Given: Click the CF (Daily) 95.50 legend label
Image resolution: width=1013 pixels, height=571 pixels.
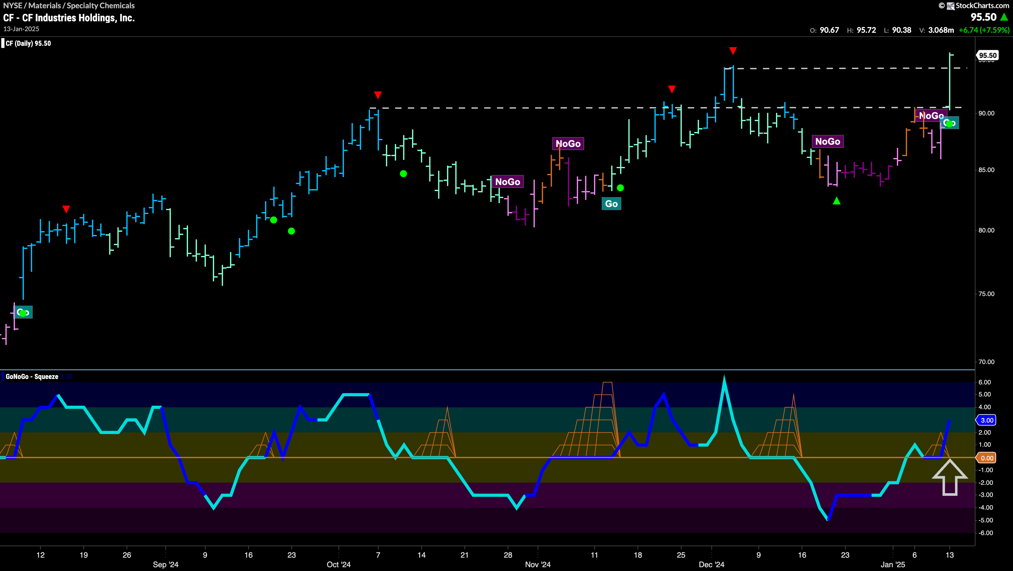Looking at the screenshot, I should (28, 43).
